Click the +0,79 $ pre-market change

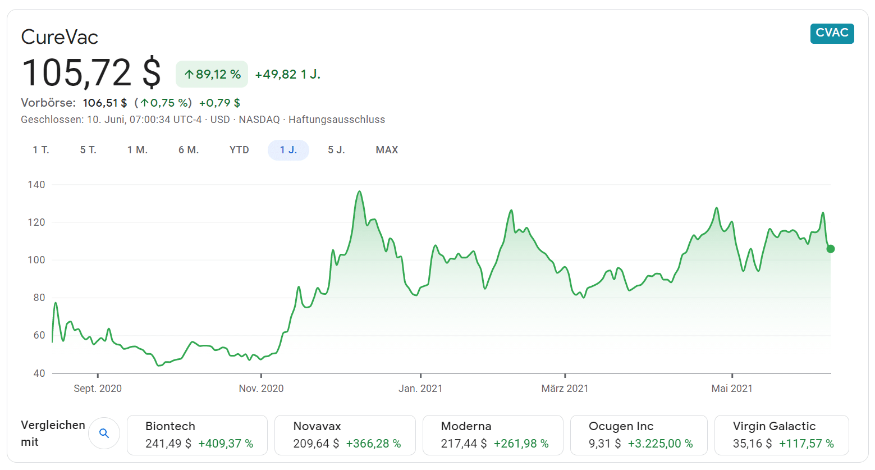(219, 103)
